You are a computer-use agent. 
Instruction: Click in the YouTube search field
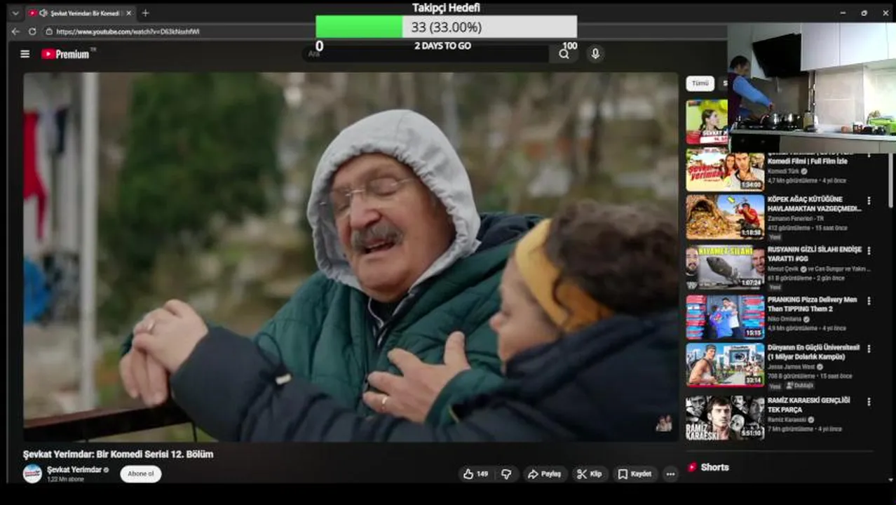(428, 54)
